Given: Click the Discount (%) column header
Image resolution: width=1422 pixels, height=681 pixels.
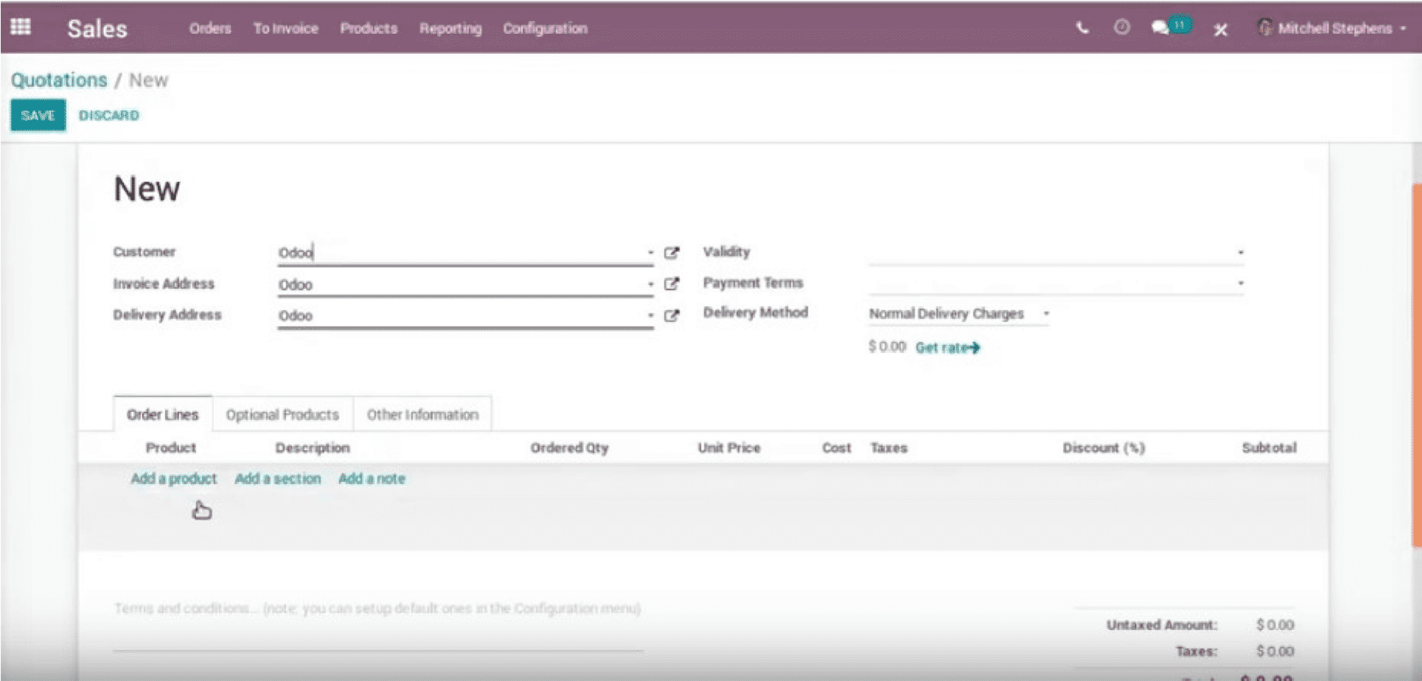Looking at the screenshot, I should coord(1103,447).
